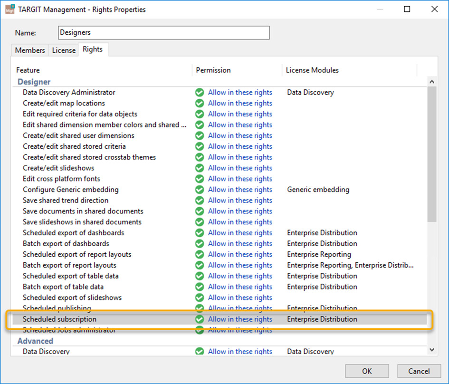
Task: Select the Rights tab
Action: 93,49
